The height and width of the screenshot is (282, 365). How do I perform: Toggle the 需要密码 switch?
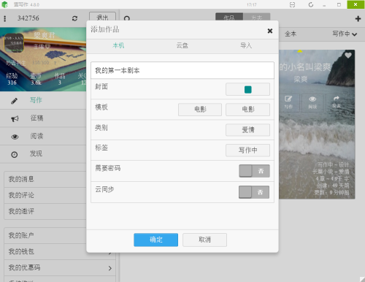coord(254,171)
